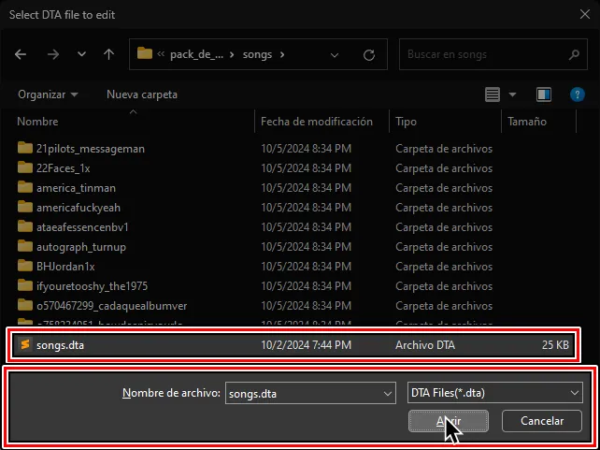Click the magnifier search icon

(x=574, y=55)
